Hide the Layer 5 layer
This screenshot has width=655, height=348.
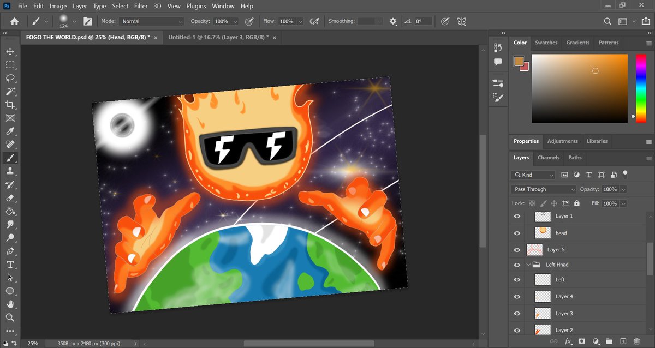point(517,250)
